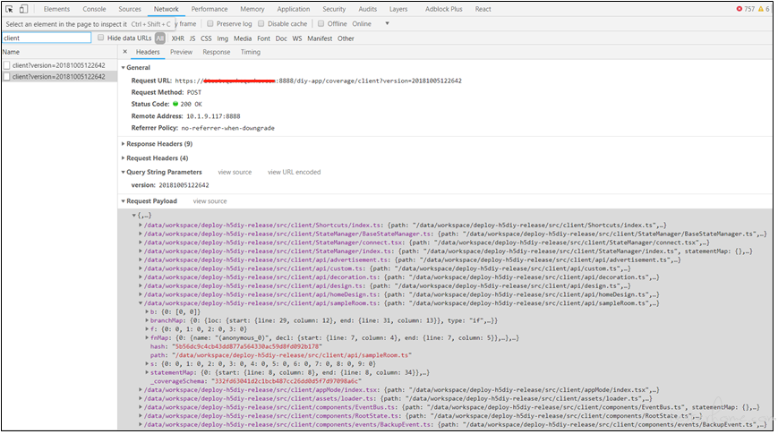Open the Response tab

click(217, 52)
